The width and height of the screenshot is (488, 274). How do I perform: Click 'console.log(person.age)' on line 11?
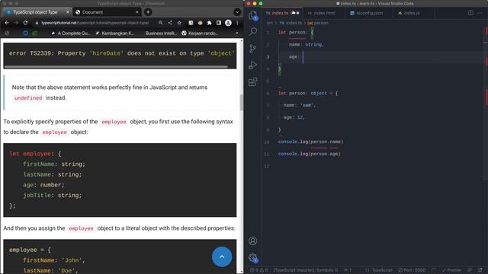pyautogui.click(x=310, y=154)
